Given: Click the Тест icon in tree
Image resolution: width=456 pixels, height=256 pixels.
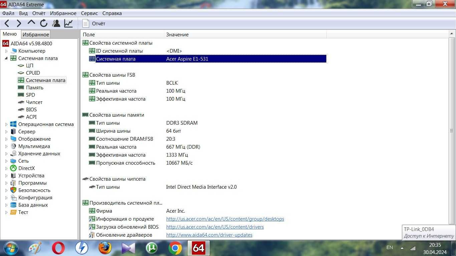Looking at the screenshot, I should point(13,212).
